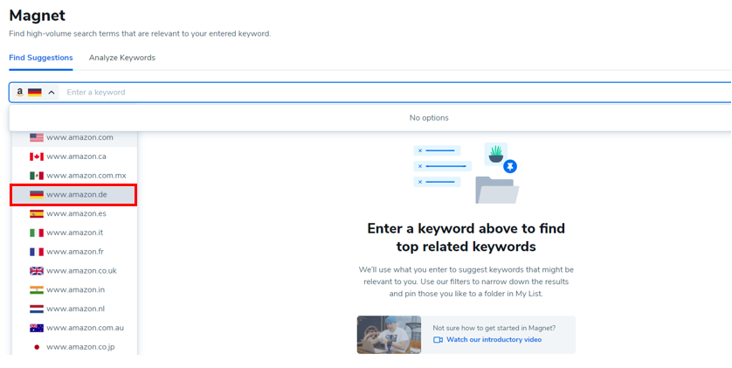Click the Enter a keyword input field
Image resolution: width=732 pixels, height=368 pixels.
(397, 92)
